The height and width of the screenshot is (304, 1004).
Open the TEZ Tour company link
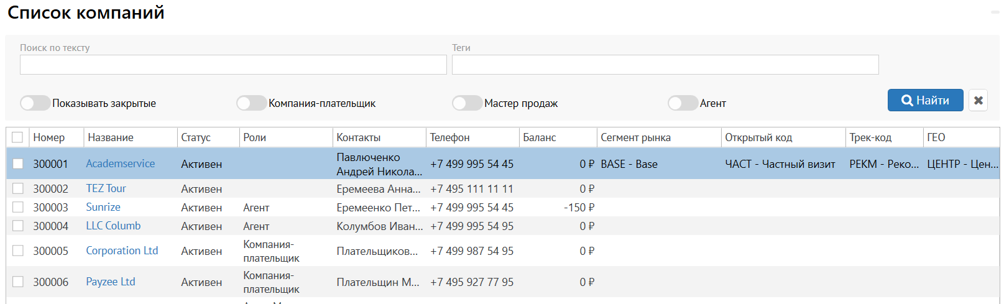click(x=106, y=188)
